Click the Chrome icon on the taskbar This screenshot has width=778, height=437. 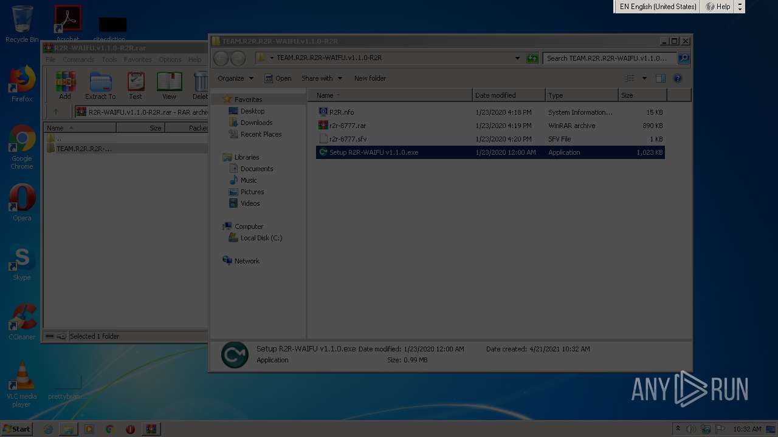[x=109, y=429]
